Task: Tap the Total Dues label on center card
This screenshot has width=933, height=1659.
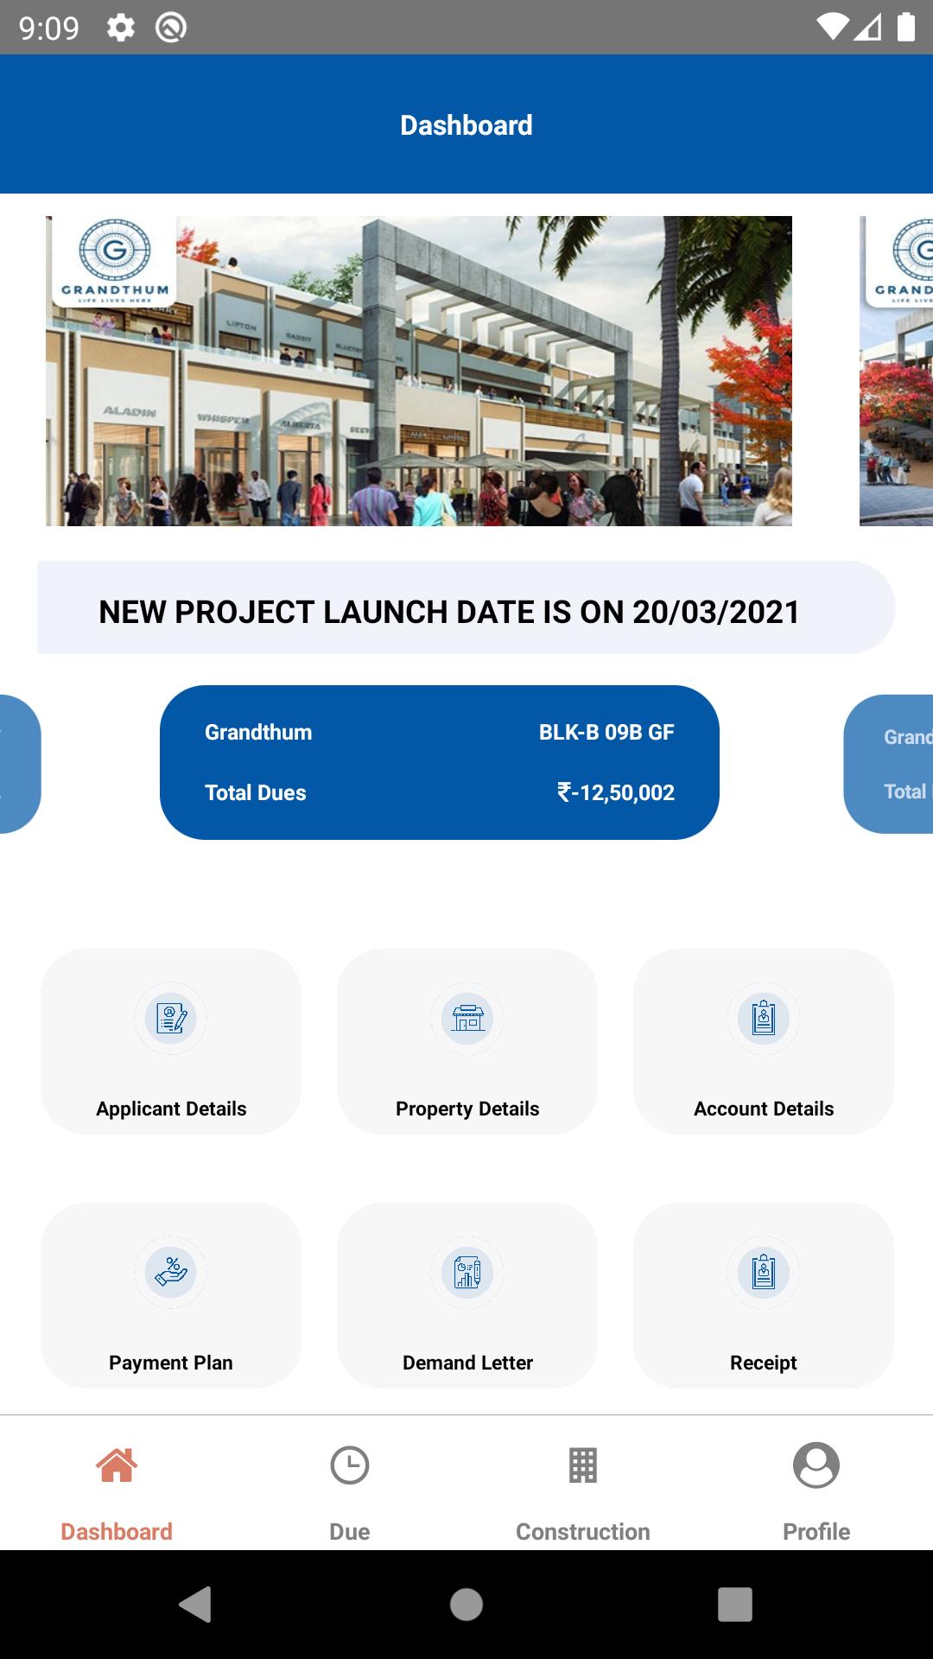Action: pyautogui.click(x=256, y=792)
